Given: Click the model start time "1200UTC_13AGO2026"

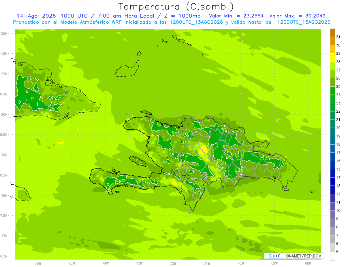Looking at the screenshot, I should click(196, 22).
